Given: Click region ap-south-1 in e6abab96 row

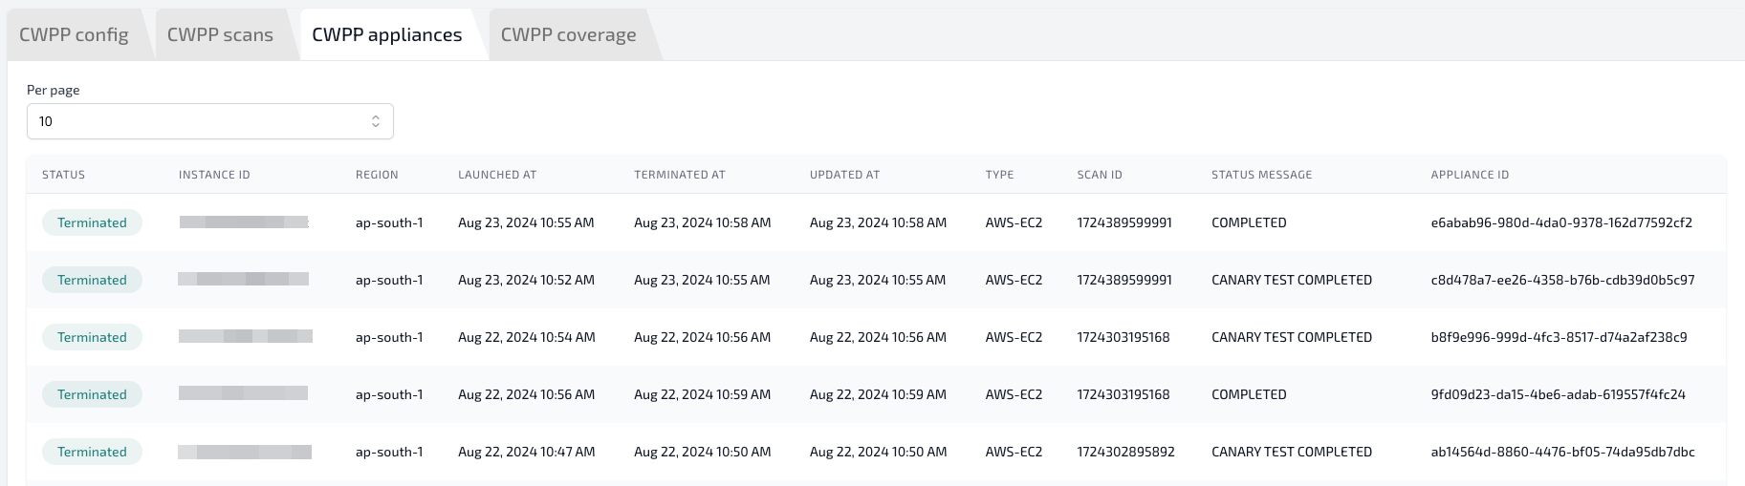Looking at the screenshot, I should click(x=389, y=222).
